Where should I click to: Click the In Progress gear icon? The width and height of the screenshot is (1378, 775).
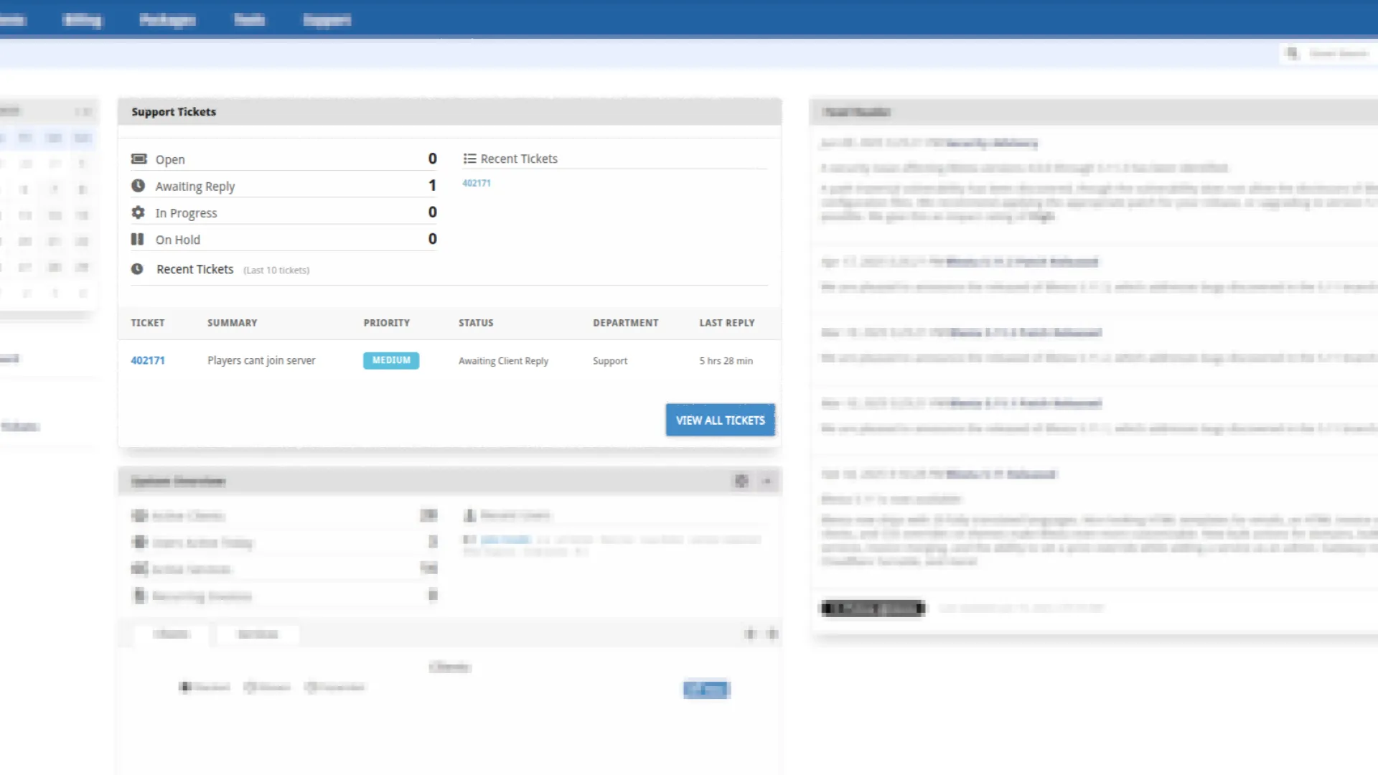pos(139,212)
